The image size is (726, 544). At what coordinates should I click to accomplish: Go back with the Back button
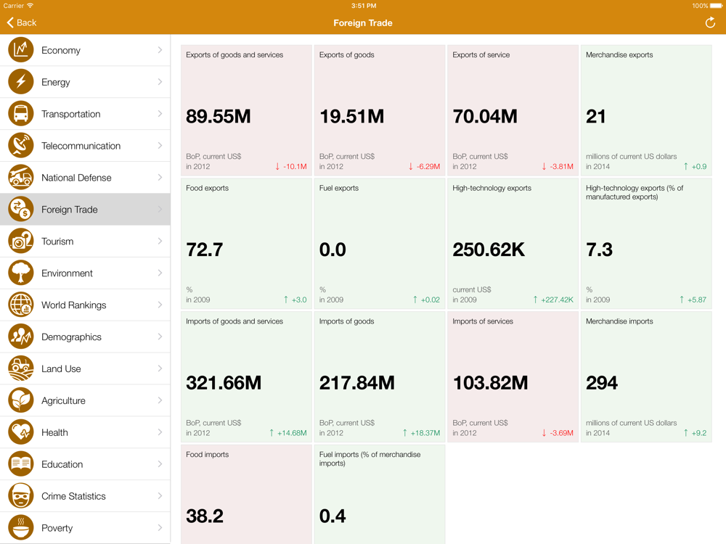click(x=21, y=22)
